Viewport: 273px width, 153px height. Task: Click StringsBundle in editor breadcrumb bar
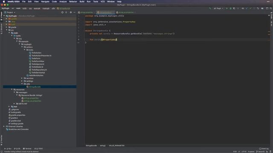pyautogui.click(x=91, y=145)
